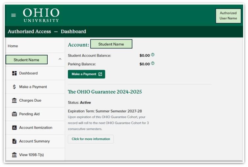
Task: Click help icon beside Parking Balance
Action: point(153,64)
